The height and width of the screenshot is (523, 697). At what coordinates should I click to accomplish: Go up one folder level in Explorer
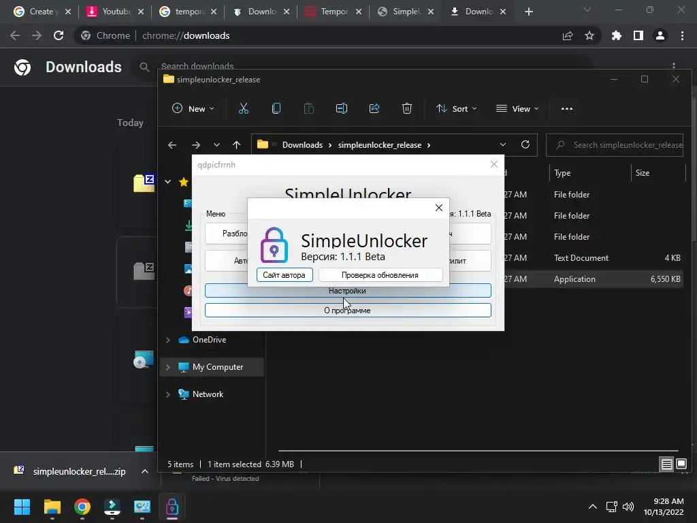coord(236,145)
